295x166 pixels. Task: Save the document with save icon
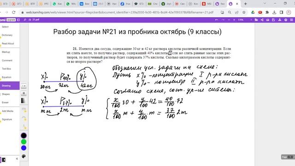click(273, 20)
